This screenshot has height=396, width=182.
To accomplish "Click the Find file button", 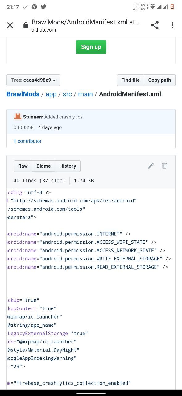I will tap(130, 80).
